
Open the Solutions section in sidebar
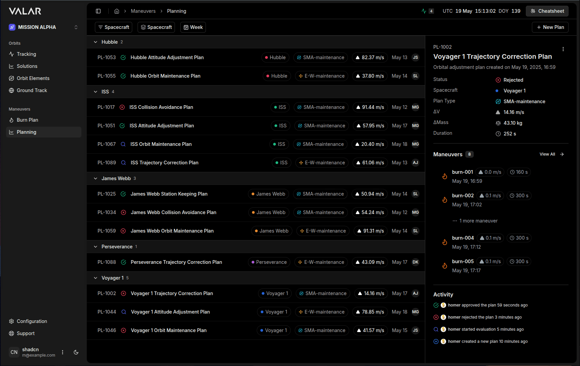[27, 66]
